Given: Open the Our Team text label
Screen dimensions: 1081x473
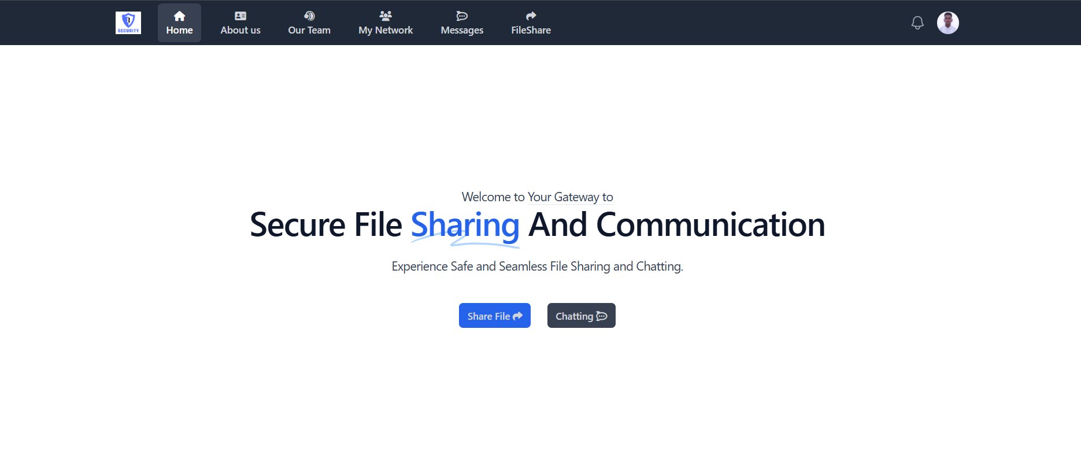Looking at the screenshot, I should point(309,31).
